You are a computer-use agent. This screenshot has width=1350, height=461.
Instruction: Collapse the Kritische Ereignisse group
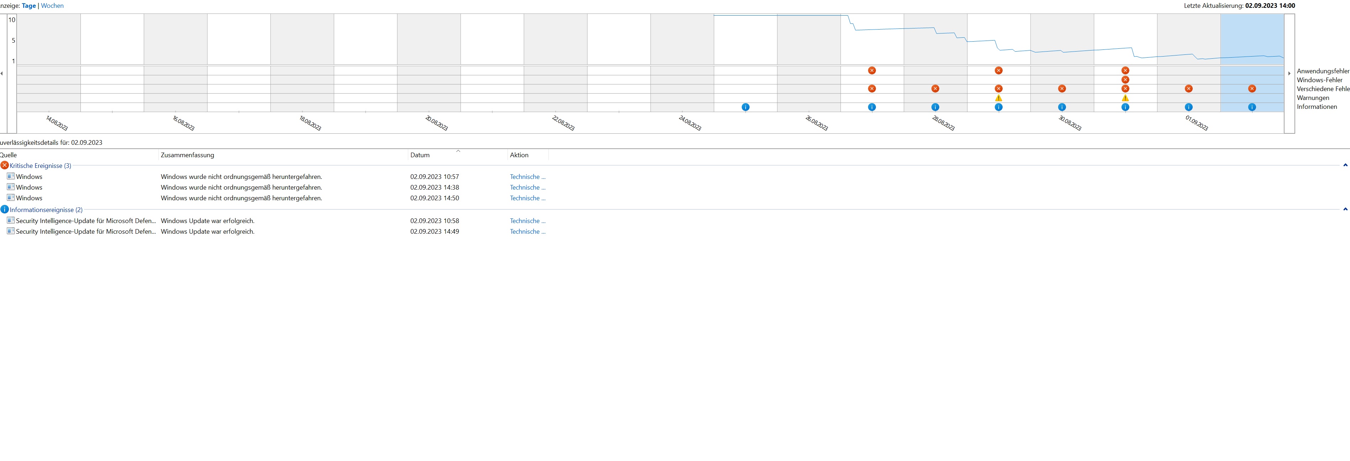[x=1345, y=165]
